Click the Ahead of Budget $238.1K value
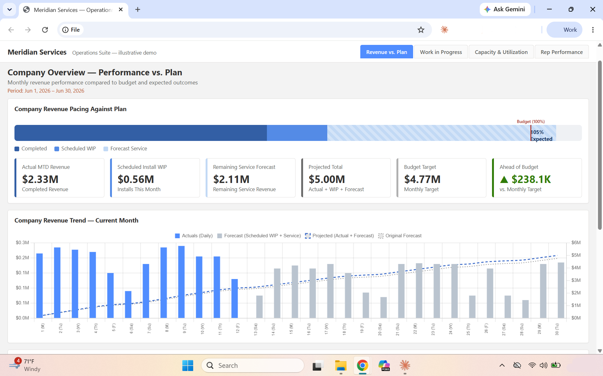The height and width of the screenshot is (376, 603). pyautogui.click(x=531, y=179)
